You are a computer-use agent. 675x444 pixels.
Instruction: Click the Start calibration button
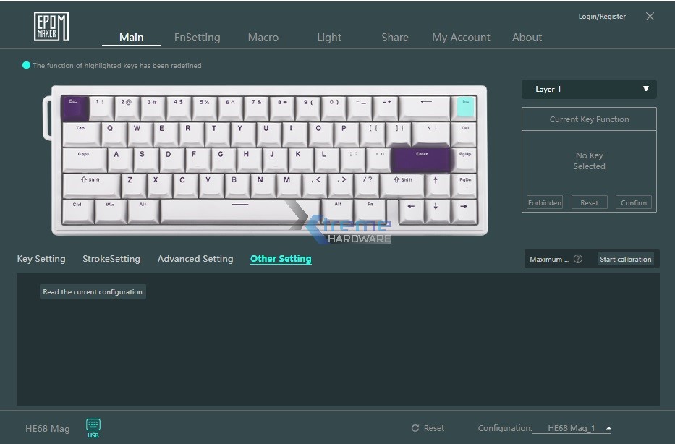(626, 259)
